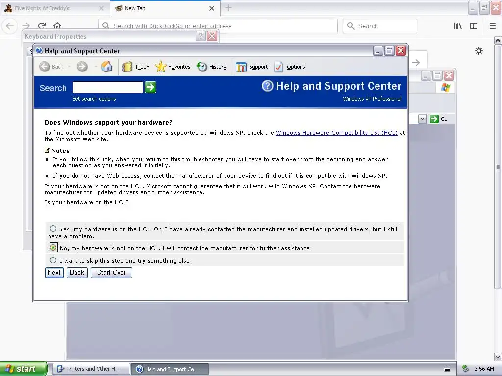Image resolution: width=502 pixels, height=376 pixels.
Task: Open Set search options link
Action: tap(94, 99)
